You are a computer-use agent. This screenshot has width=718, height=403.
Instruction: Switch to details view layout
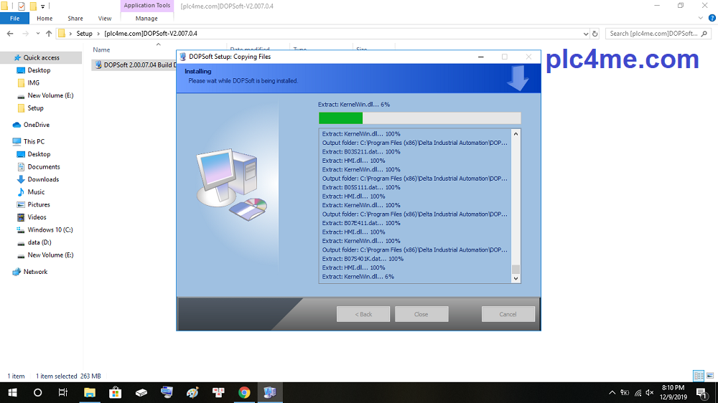(x=698, y=376)
